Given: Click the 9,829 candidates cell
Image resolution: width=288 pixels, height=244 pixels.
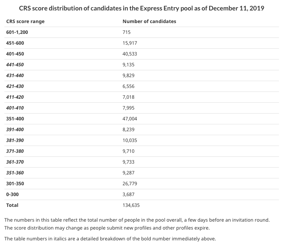Looking at the screenshot, I should (x=128, y=75).
